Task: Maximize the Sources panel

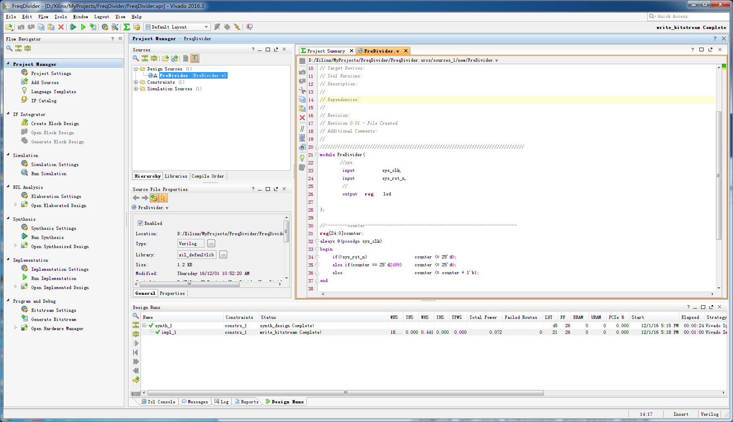Action: coord(268,49)
